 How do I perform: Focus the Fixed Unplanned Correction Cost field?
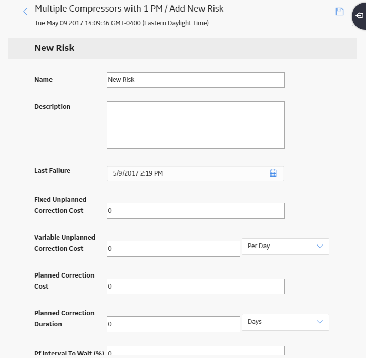coord(196,211)
